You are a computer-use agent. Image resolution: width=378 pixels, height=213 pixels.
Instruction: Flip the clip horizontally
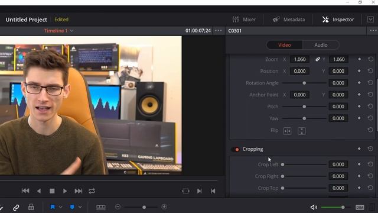pos(288,131)
